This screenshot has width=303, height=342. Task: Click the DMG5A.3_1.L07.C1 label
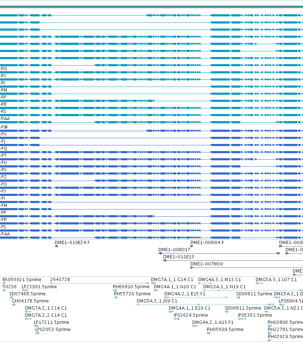[276, 280]
